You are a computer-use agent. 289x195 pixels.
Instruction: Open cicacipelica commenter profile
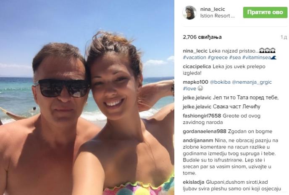coord(197,67)
